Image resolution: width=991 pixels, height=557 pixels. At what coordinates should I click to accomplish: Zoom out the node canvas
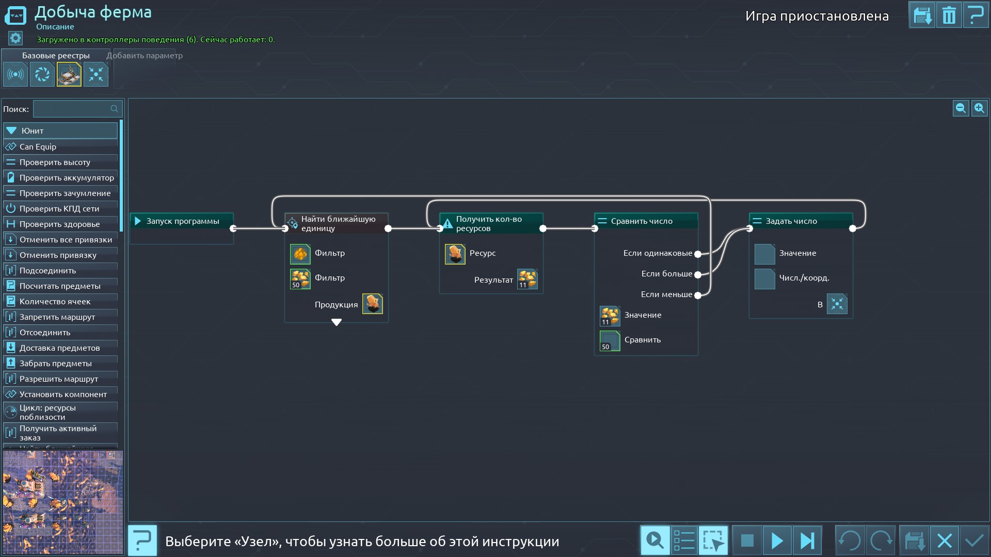click(x=961, y=108)
